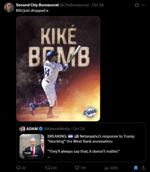150x172 pixels.
Task: Click ADAM's blue verified badge
Action: click(41, 129)
